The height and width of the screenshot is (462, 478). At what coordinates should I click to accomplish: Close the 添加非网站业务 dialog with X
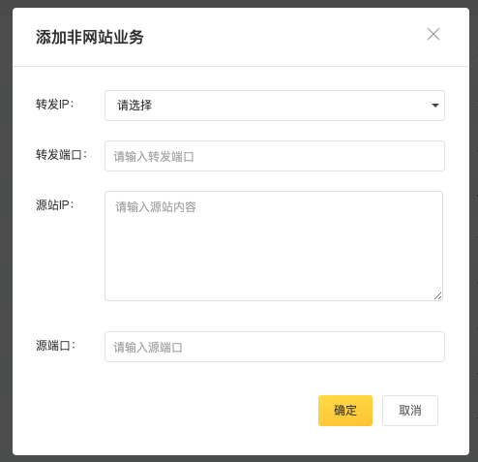pos(433,34)
